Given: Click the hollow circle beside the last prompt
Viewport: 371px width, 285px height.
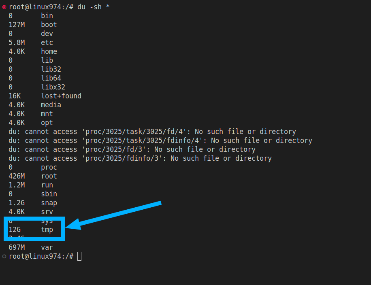Looking at the screenshot, I should 4,256.
